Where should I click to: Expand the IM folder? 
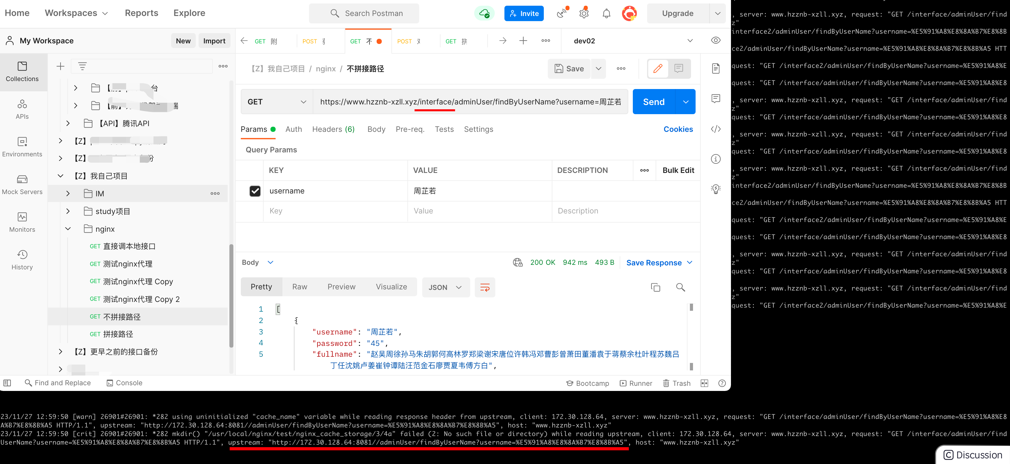pyautogui.click(x=68, y=193)
